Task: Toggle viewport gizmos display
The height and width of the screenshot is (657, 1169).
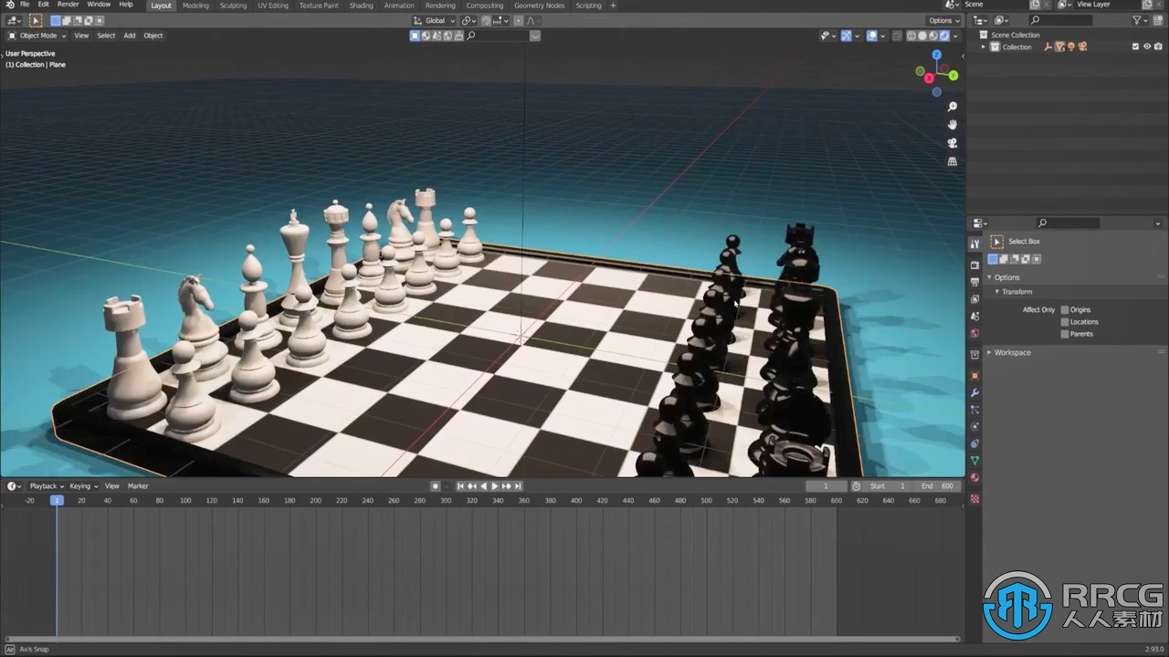Action: pos(847,36)
